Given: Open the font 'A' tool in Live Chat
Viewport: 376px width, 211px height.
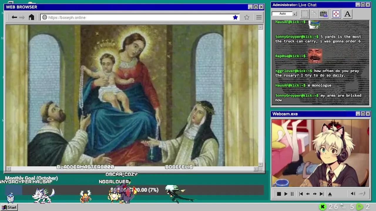Looking at the screenshot, I should 348,14.
